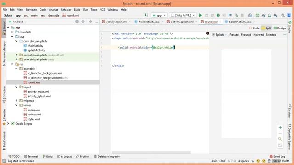This screenshot has width=294, height=165.
Task: Open the app run configuration dropdown
Action: coord(159,15)
